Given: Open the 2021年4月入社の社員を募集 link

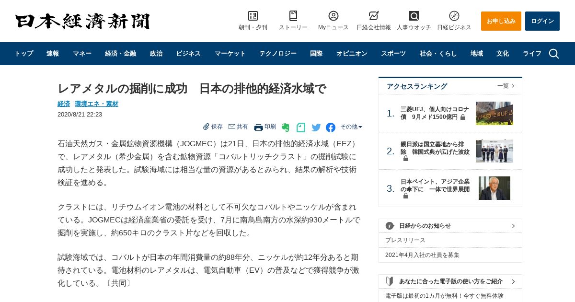Looking at the screenshot, I should point(422,255).
